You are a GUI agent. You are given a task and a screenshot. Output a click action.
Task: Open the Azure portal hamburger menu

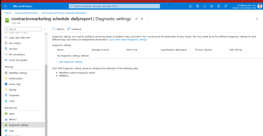(x=5, y=6)
